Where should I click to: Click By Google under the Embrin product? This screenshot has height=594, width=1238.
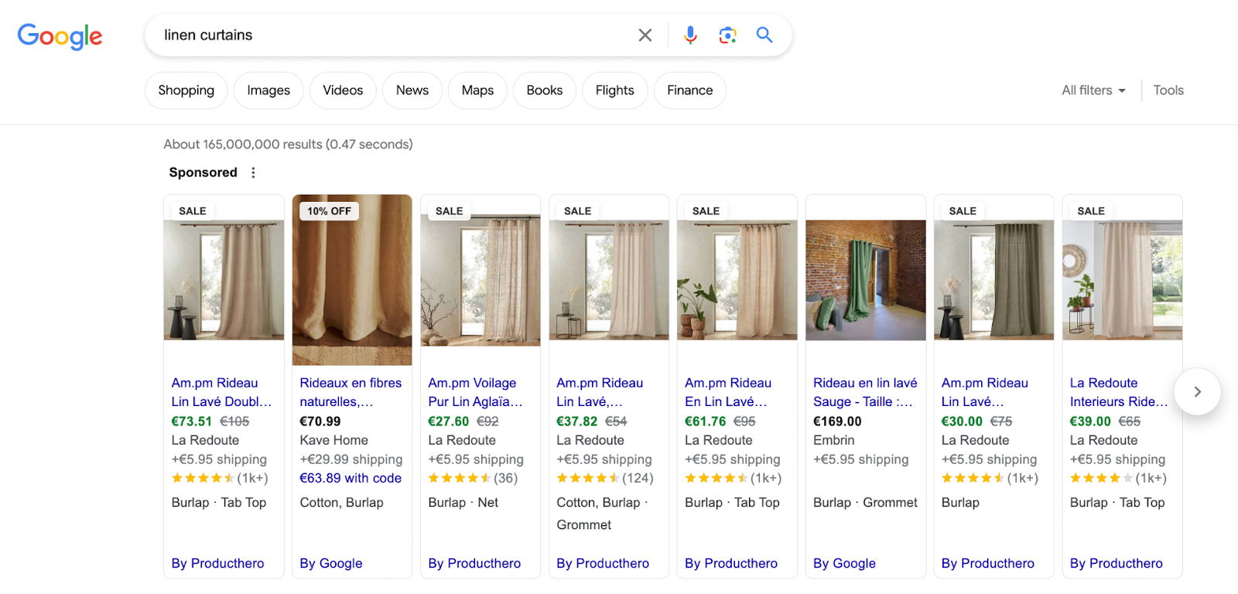click(844, 563)
